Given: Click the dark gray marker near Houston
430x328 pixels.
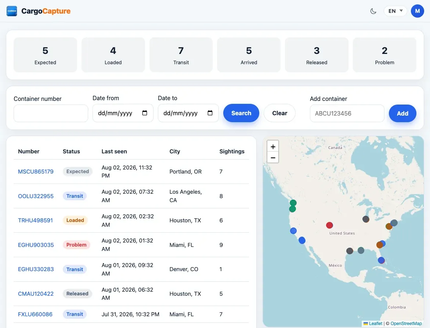Looking at the screenshot, I should [350, 251].
